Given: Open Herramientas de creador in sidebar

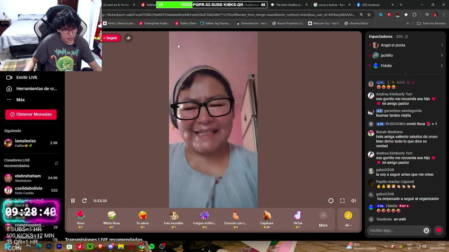Looking at the screenshot, I should click(x=32, y=89).
